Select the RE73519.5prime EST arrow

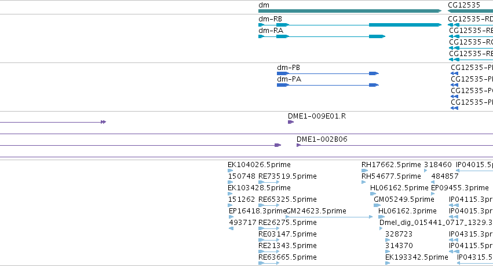269,182
